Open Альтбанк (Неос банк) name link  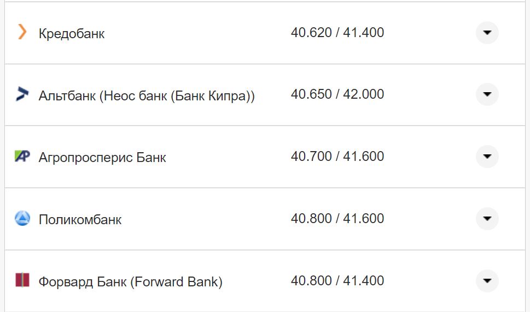(147, 96)
